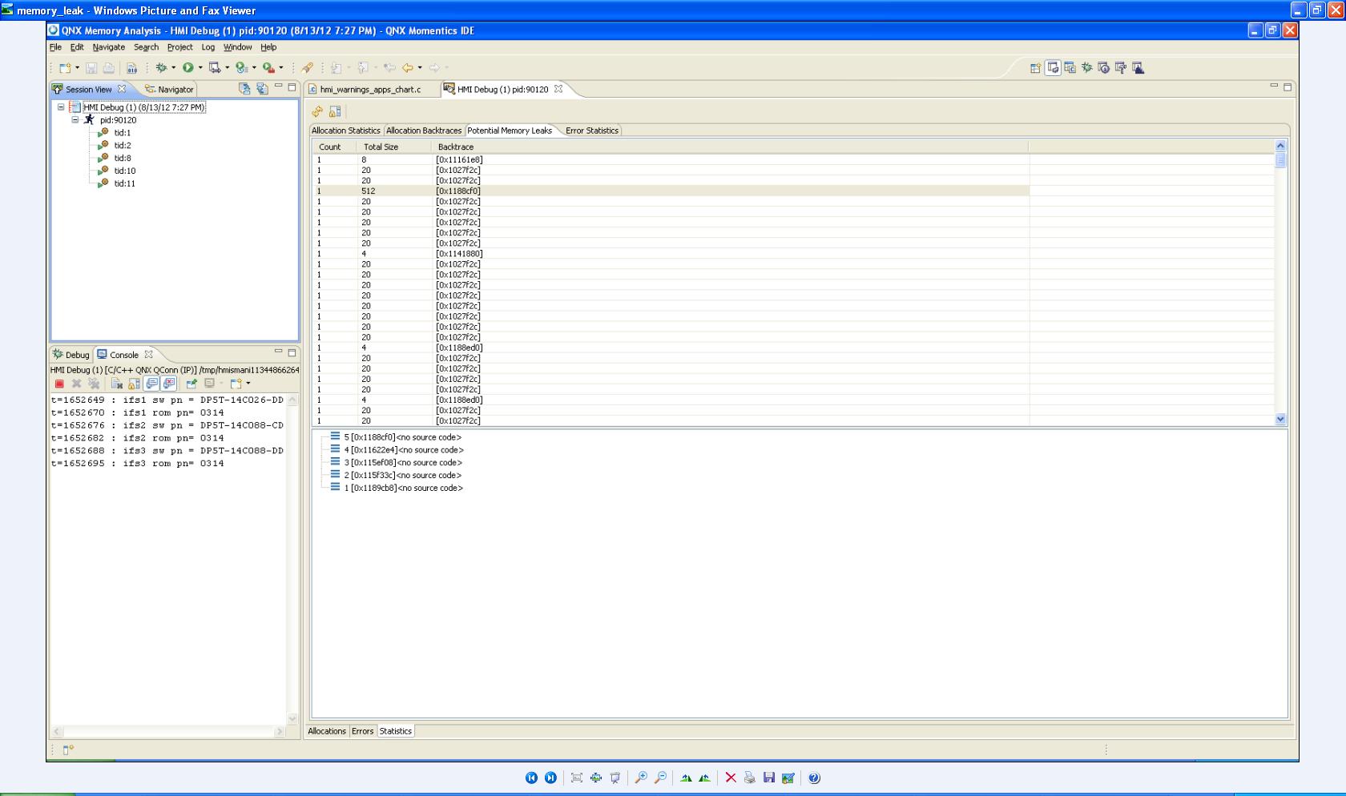This screenshot has width=1346, height=796.
Task: Collapse the HMI Debug (1) session tree node
Action: coord(61,107)
